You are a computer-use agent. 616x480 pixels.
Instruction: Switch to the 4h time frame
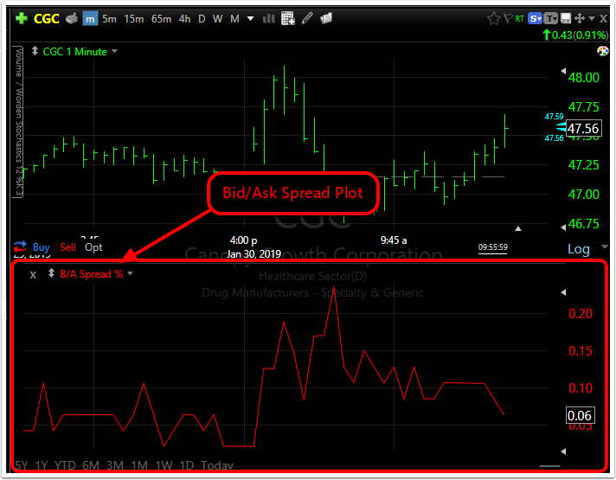click(x=184, y=18)
